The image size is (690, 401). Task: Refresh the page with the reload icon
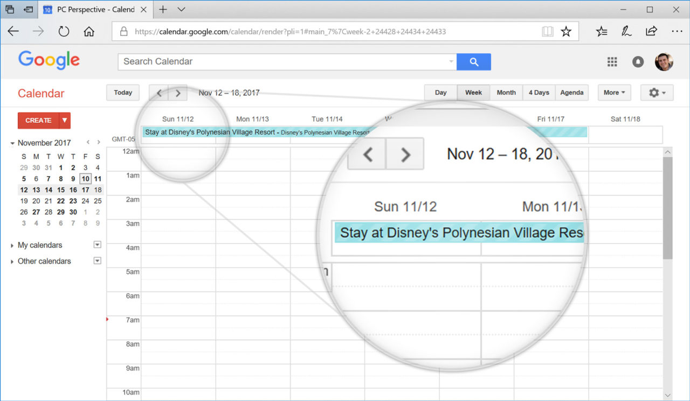click(64, 31)
